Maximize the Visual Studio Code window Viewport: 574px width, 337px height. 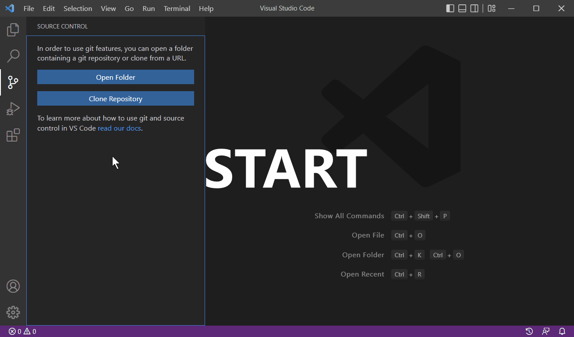536,8
